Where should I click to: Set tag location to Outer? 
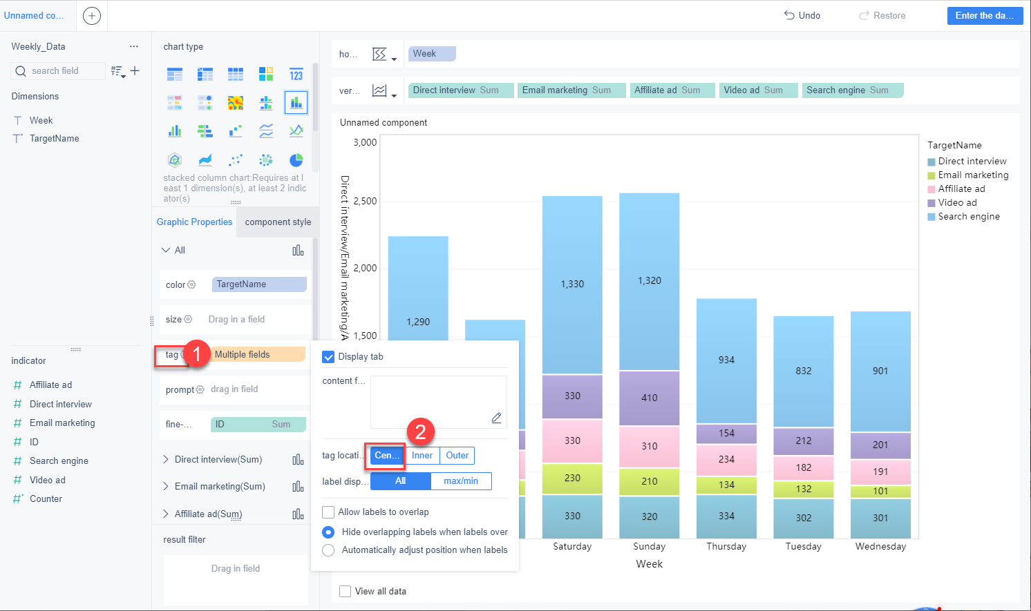(x=457, y=456)
